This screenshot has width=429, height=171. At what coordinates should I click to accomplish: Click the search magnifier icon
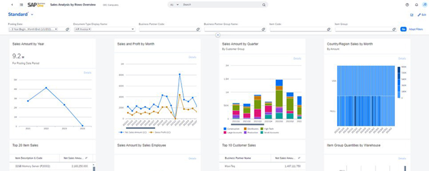pyautogui.click(x=264, y=5)
